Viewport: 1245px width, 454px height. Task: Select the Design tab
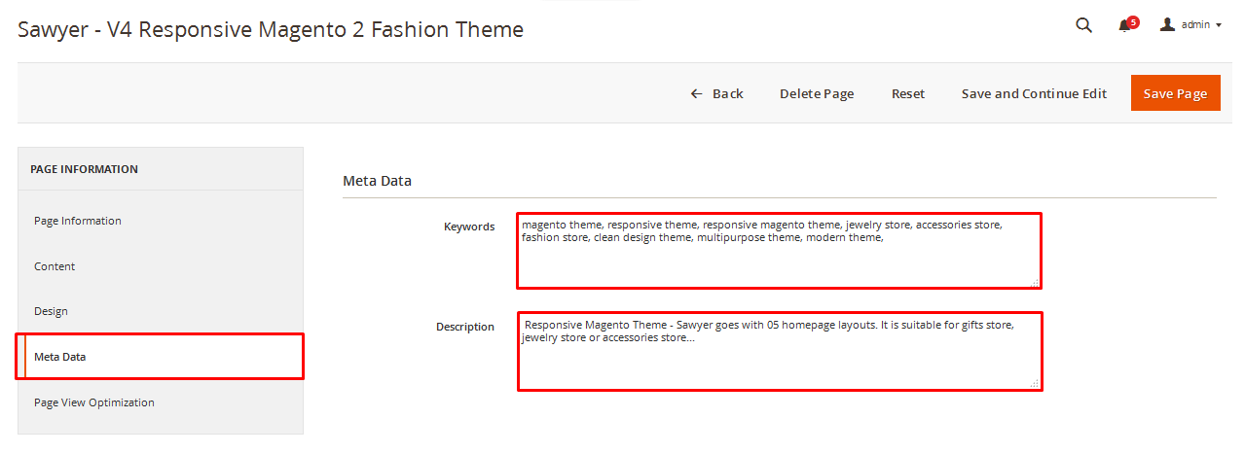click(x=51, y=311)
